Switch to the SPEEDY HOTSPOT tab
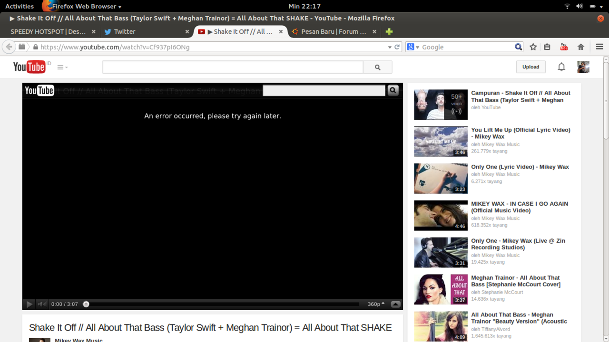Viewport: 609px width, 342px height. [x=48, y=32]
